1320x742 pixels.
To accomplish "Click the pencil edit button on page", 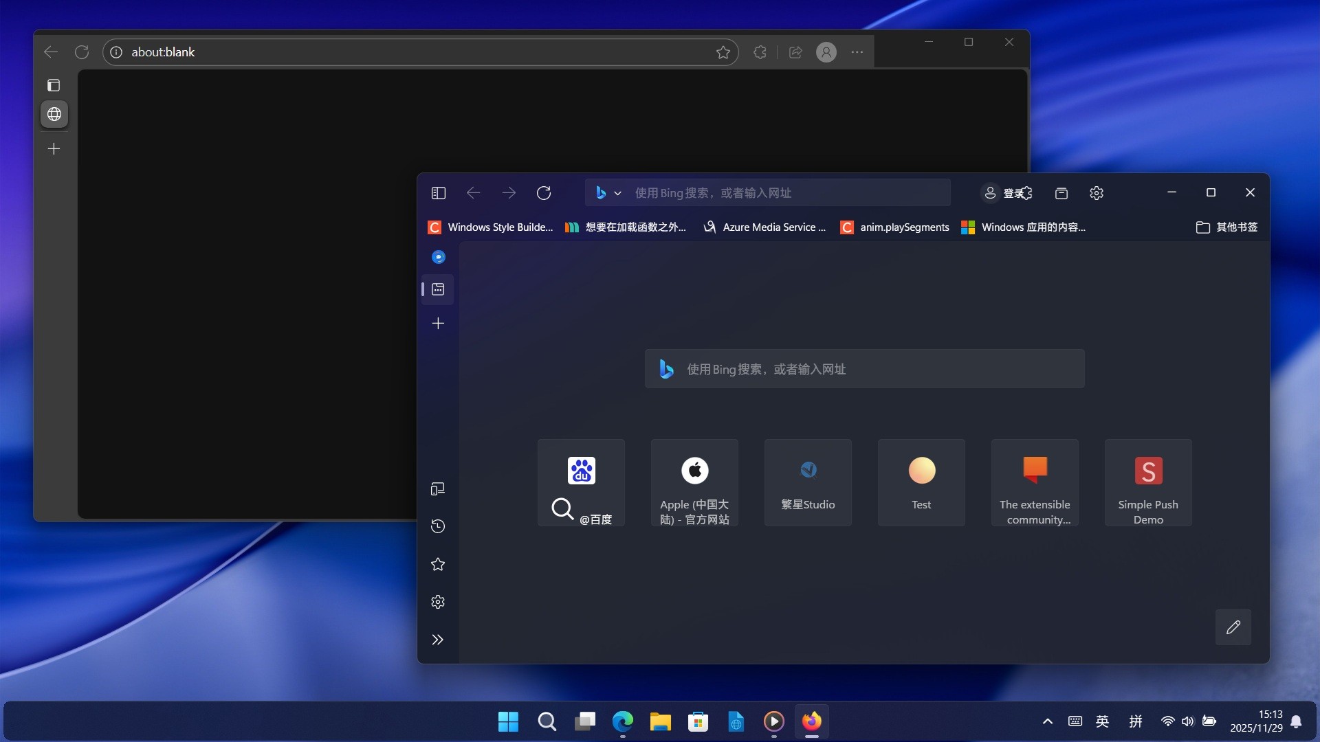I will tap(1233, 627).
